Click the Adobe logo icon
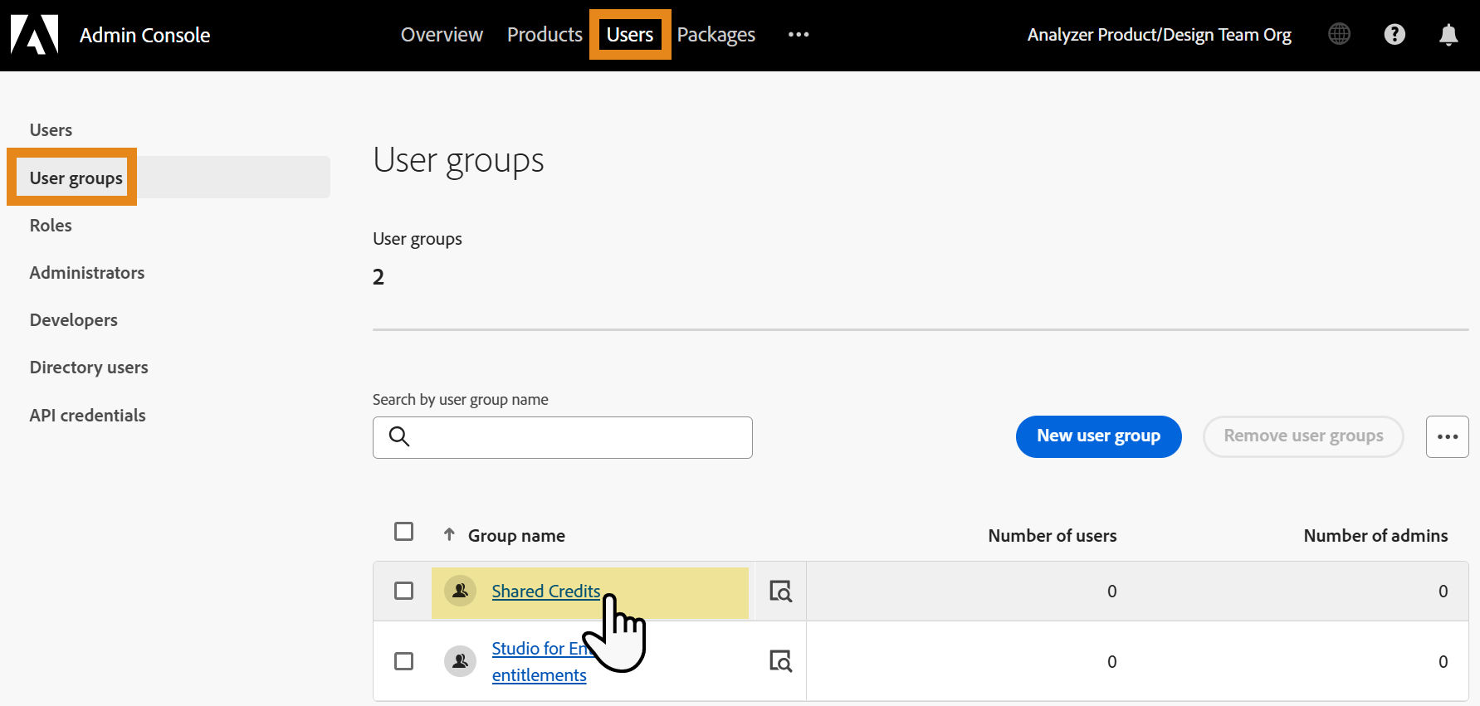 pyautogui.click(x=34, y=34)
